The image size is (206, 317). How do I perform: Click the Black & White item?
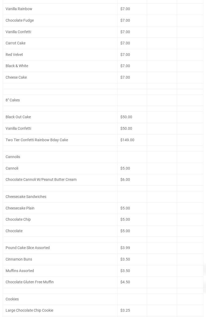tap(17, 66)
